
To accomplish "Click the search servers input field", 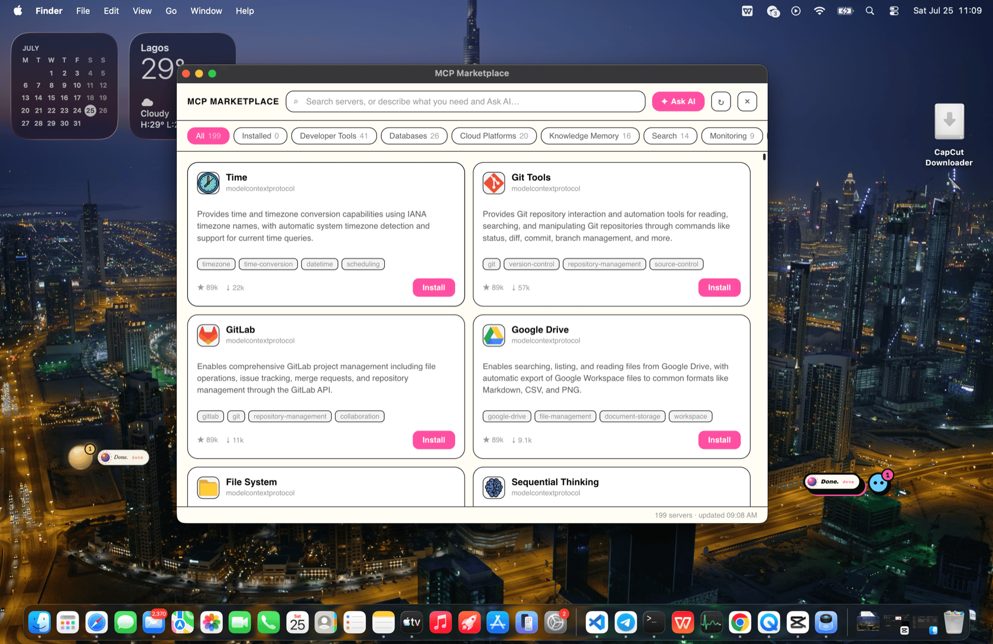I will (x=465, y=102).
